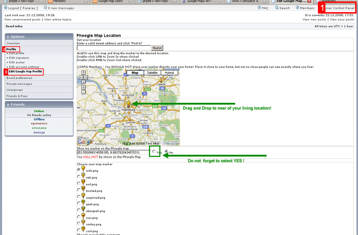The image size is (358, 235).
Task: Switch map view to Satellite
Action: (x=152, y=73)
